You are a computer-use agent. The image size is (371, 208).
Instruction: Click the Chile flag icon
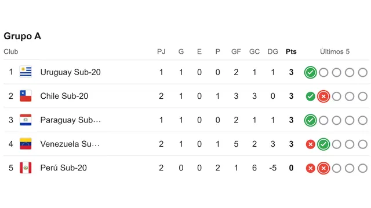coord(26,96)
